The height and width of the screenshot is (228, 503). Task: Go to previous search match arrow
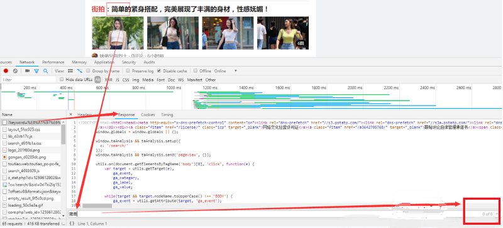tap(497, 214)
